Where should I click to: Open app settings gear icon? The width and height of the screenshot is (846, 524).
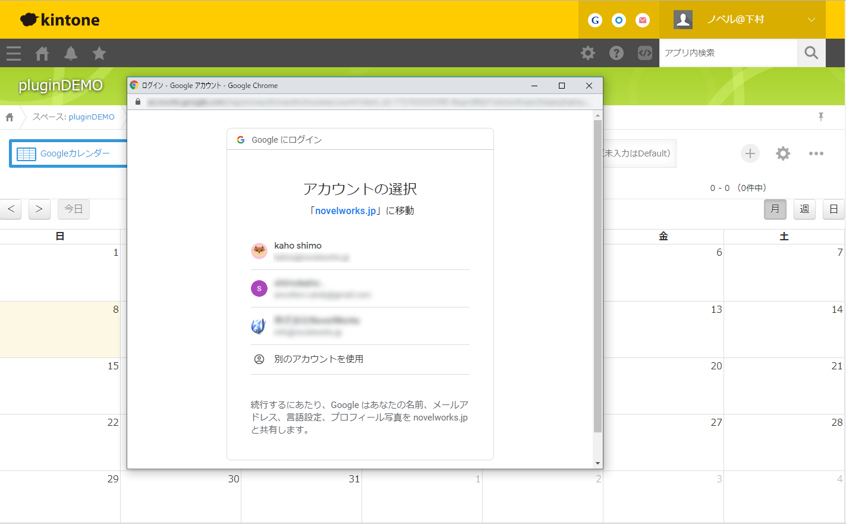[783, 153]
